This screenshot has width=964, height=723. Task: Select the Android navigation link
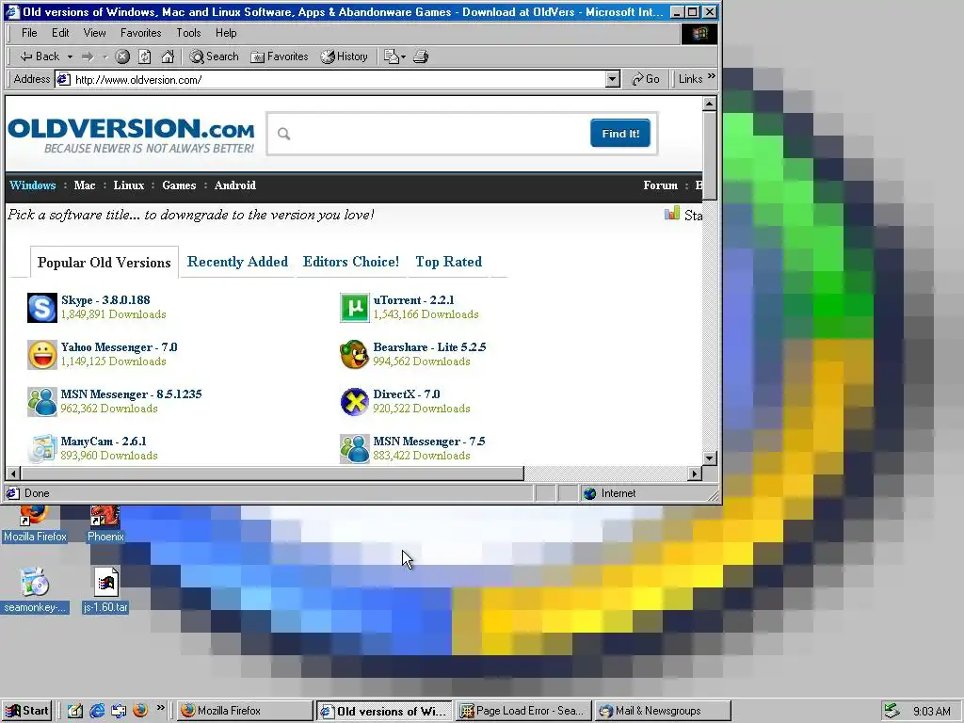(x=234, y=185)
